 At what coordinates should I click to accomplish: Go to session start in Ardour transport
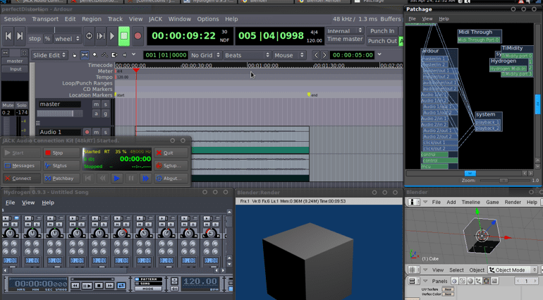click(x=8, y=36)
